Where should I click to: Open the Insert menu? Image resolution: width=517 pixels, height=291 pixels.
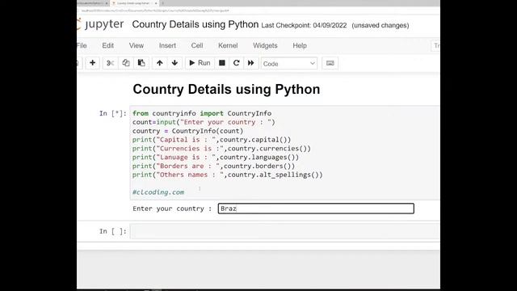pyautogui.click(x=167, y=45)
